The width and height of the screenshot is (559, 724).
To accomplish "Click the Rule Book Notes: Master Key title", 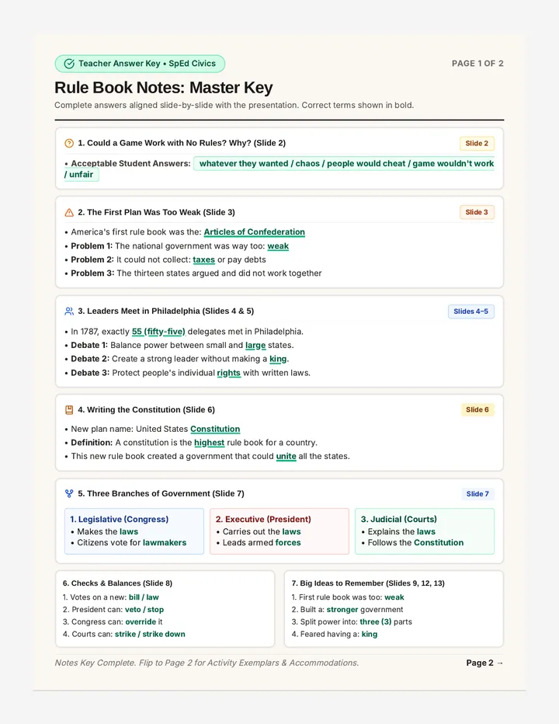I will click(163, 87).
